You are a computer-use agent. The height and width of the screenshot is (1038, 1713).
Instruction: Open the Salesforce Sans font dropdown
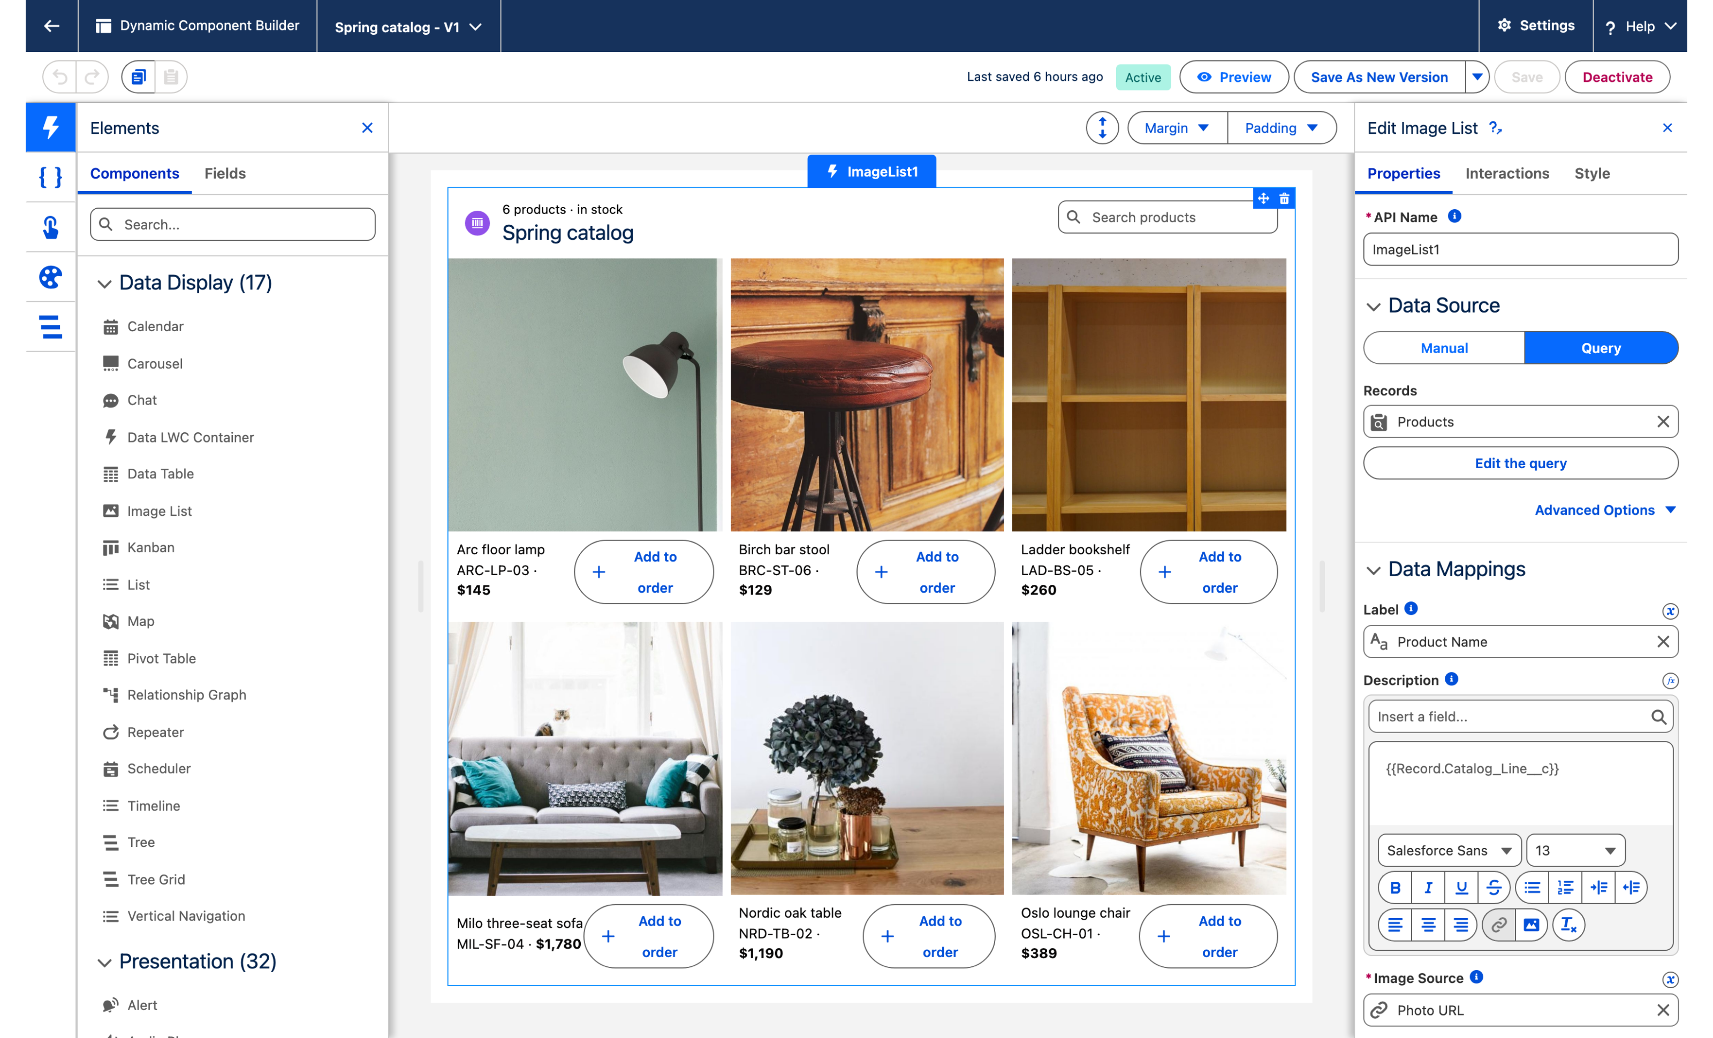[1450, 850]
